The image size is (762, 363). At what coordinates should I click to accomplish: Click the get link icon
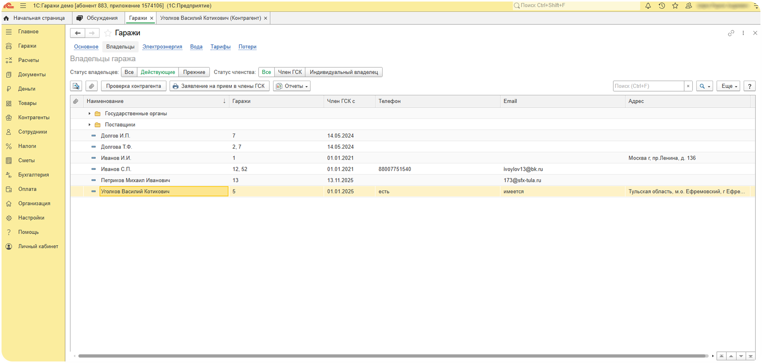tap(731, 33)
